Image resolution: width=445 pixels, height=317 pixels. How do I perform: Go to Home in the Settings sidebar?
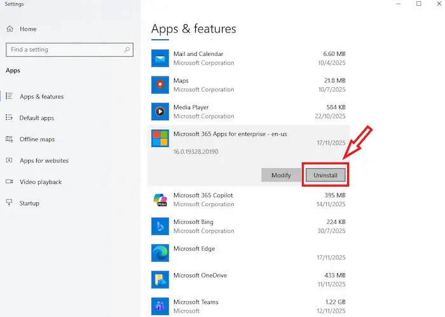(x=27, y=29)
